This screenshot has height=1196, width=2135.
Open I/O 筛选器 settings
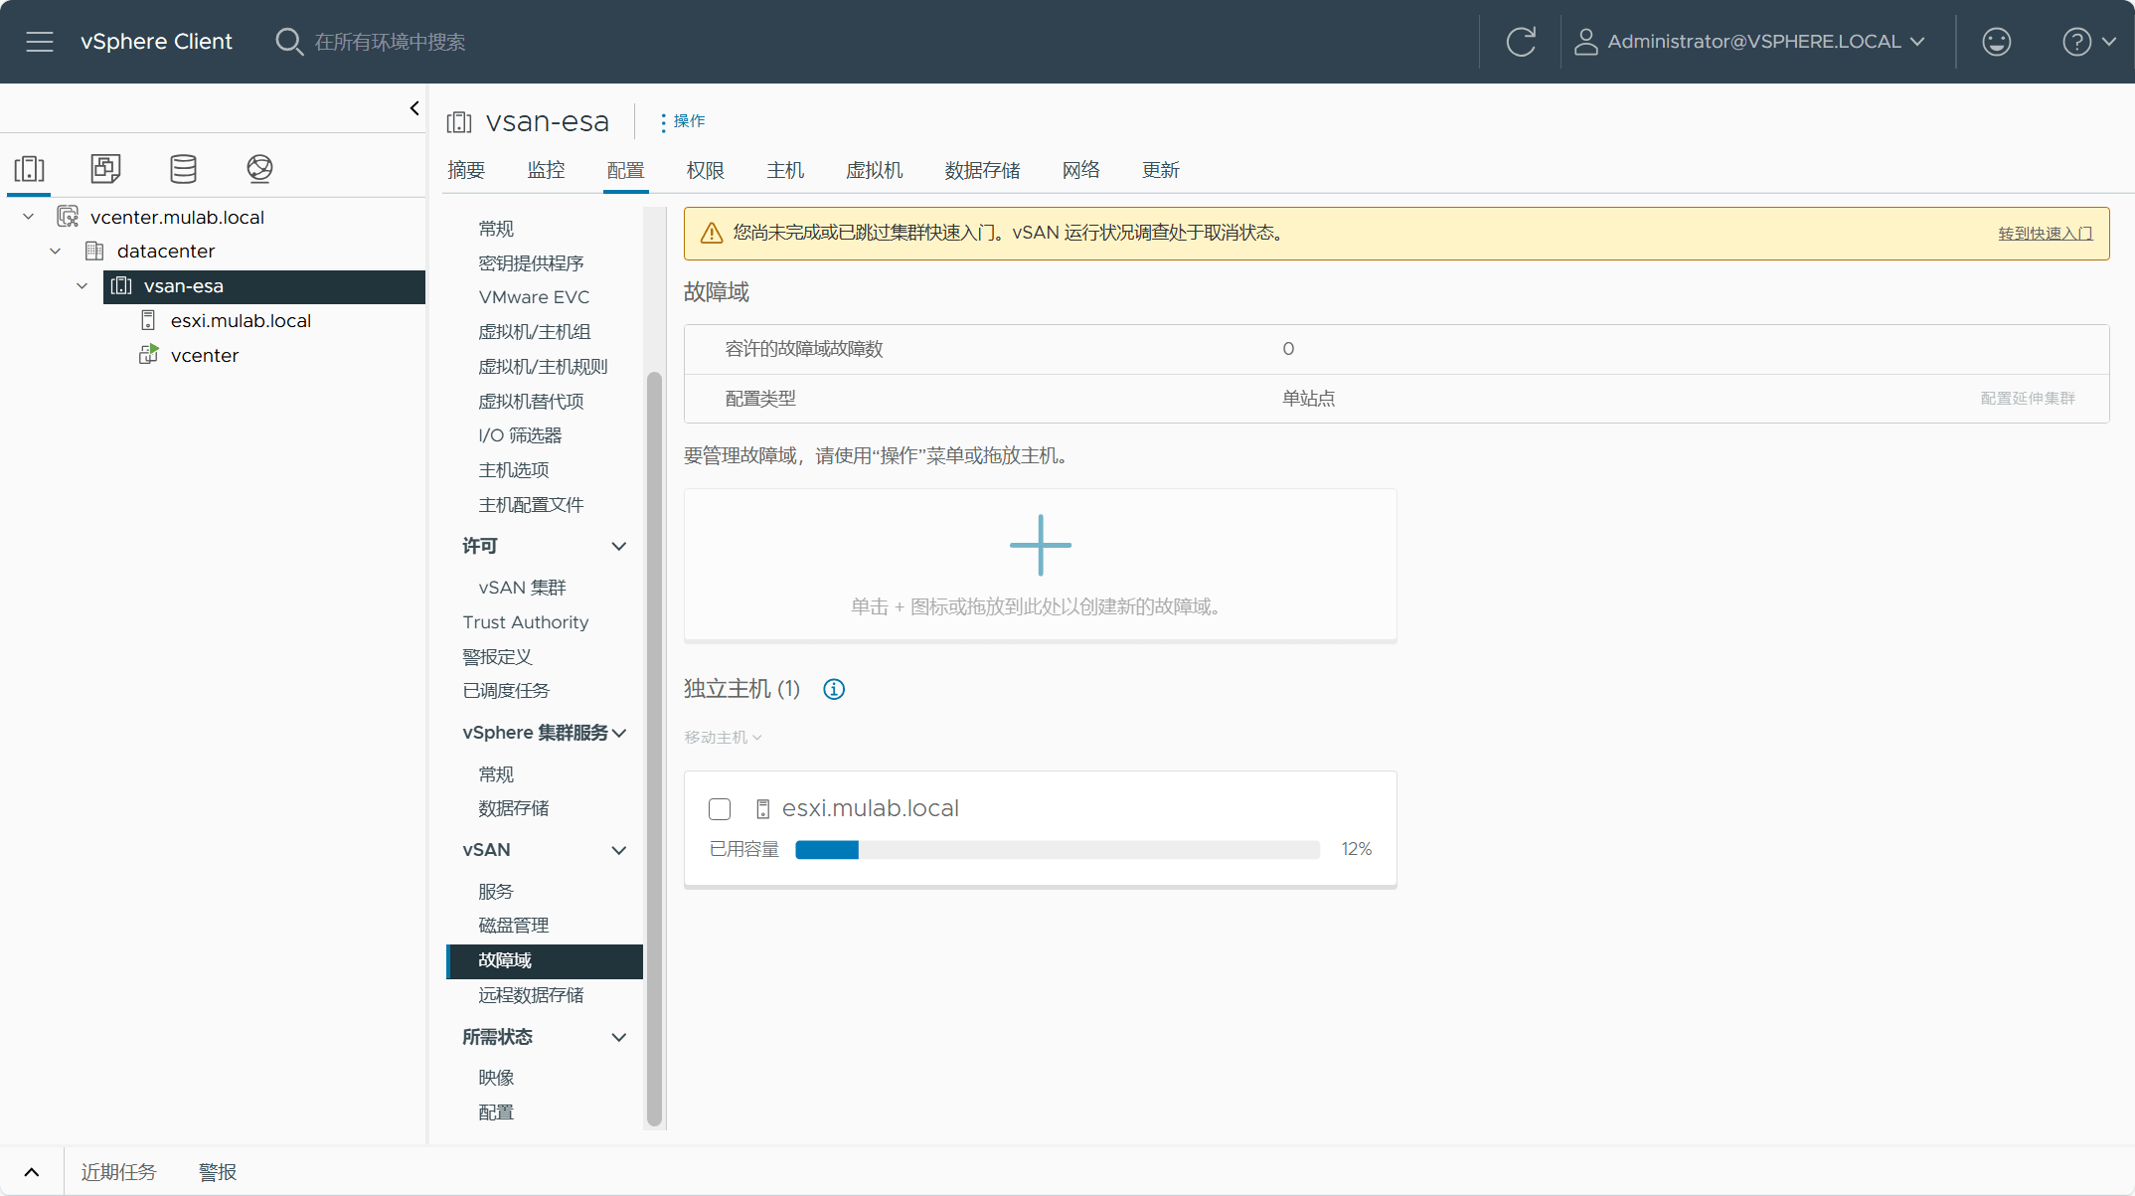tap(520, 435)
